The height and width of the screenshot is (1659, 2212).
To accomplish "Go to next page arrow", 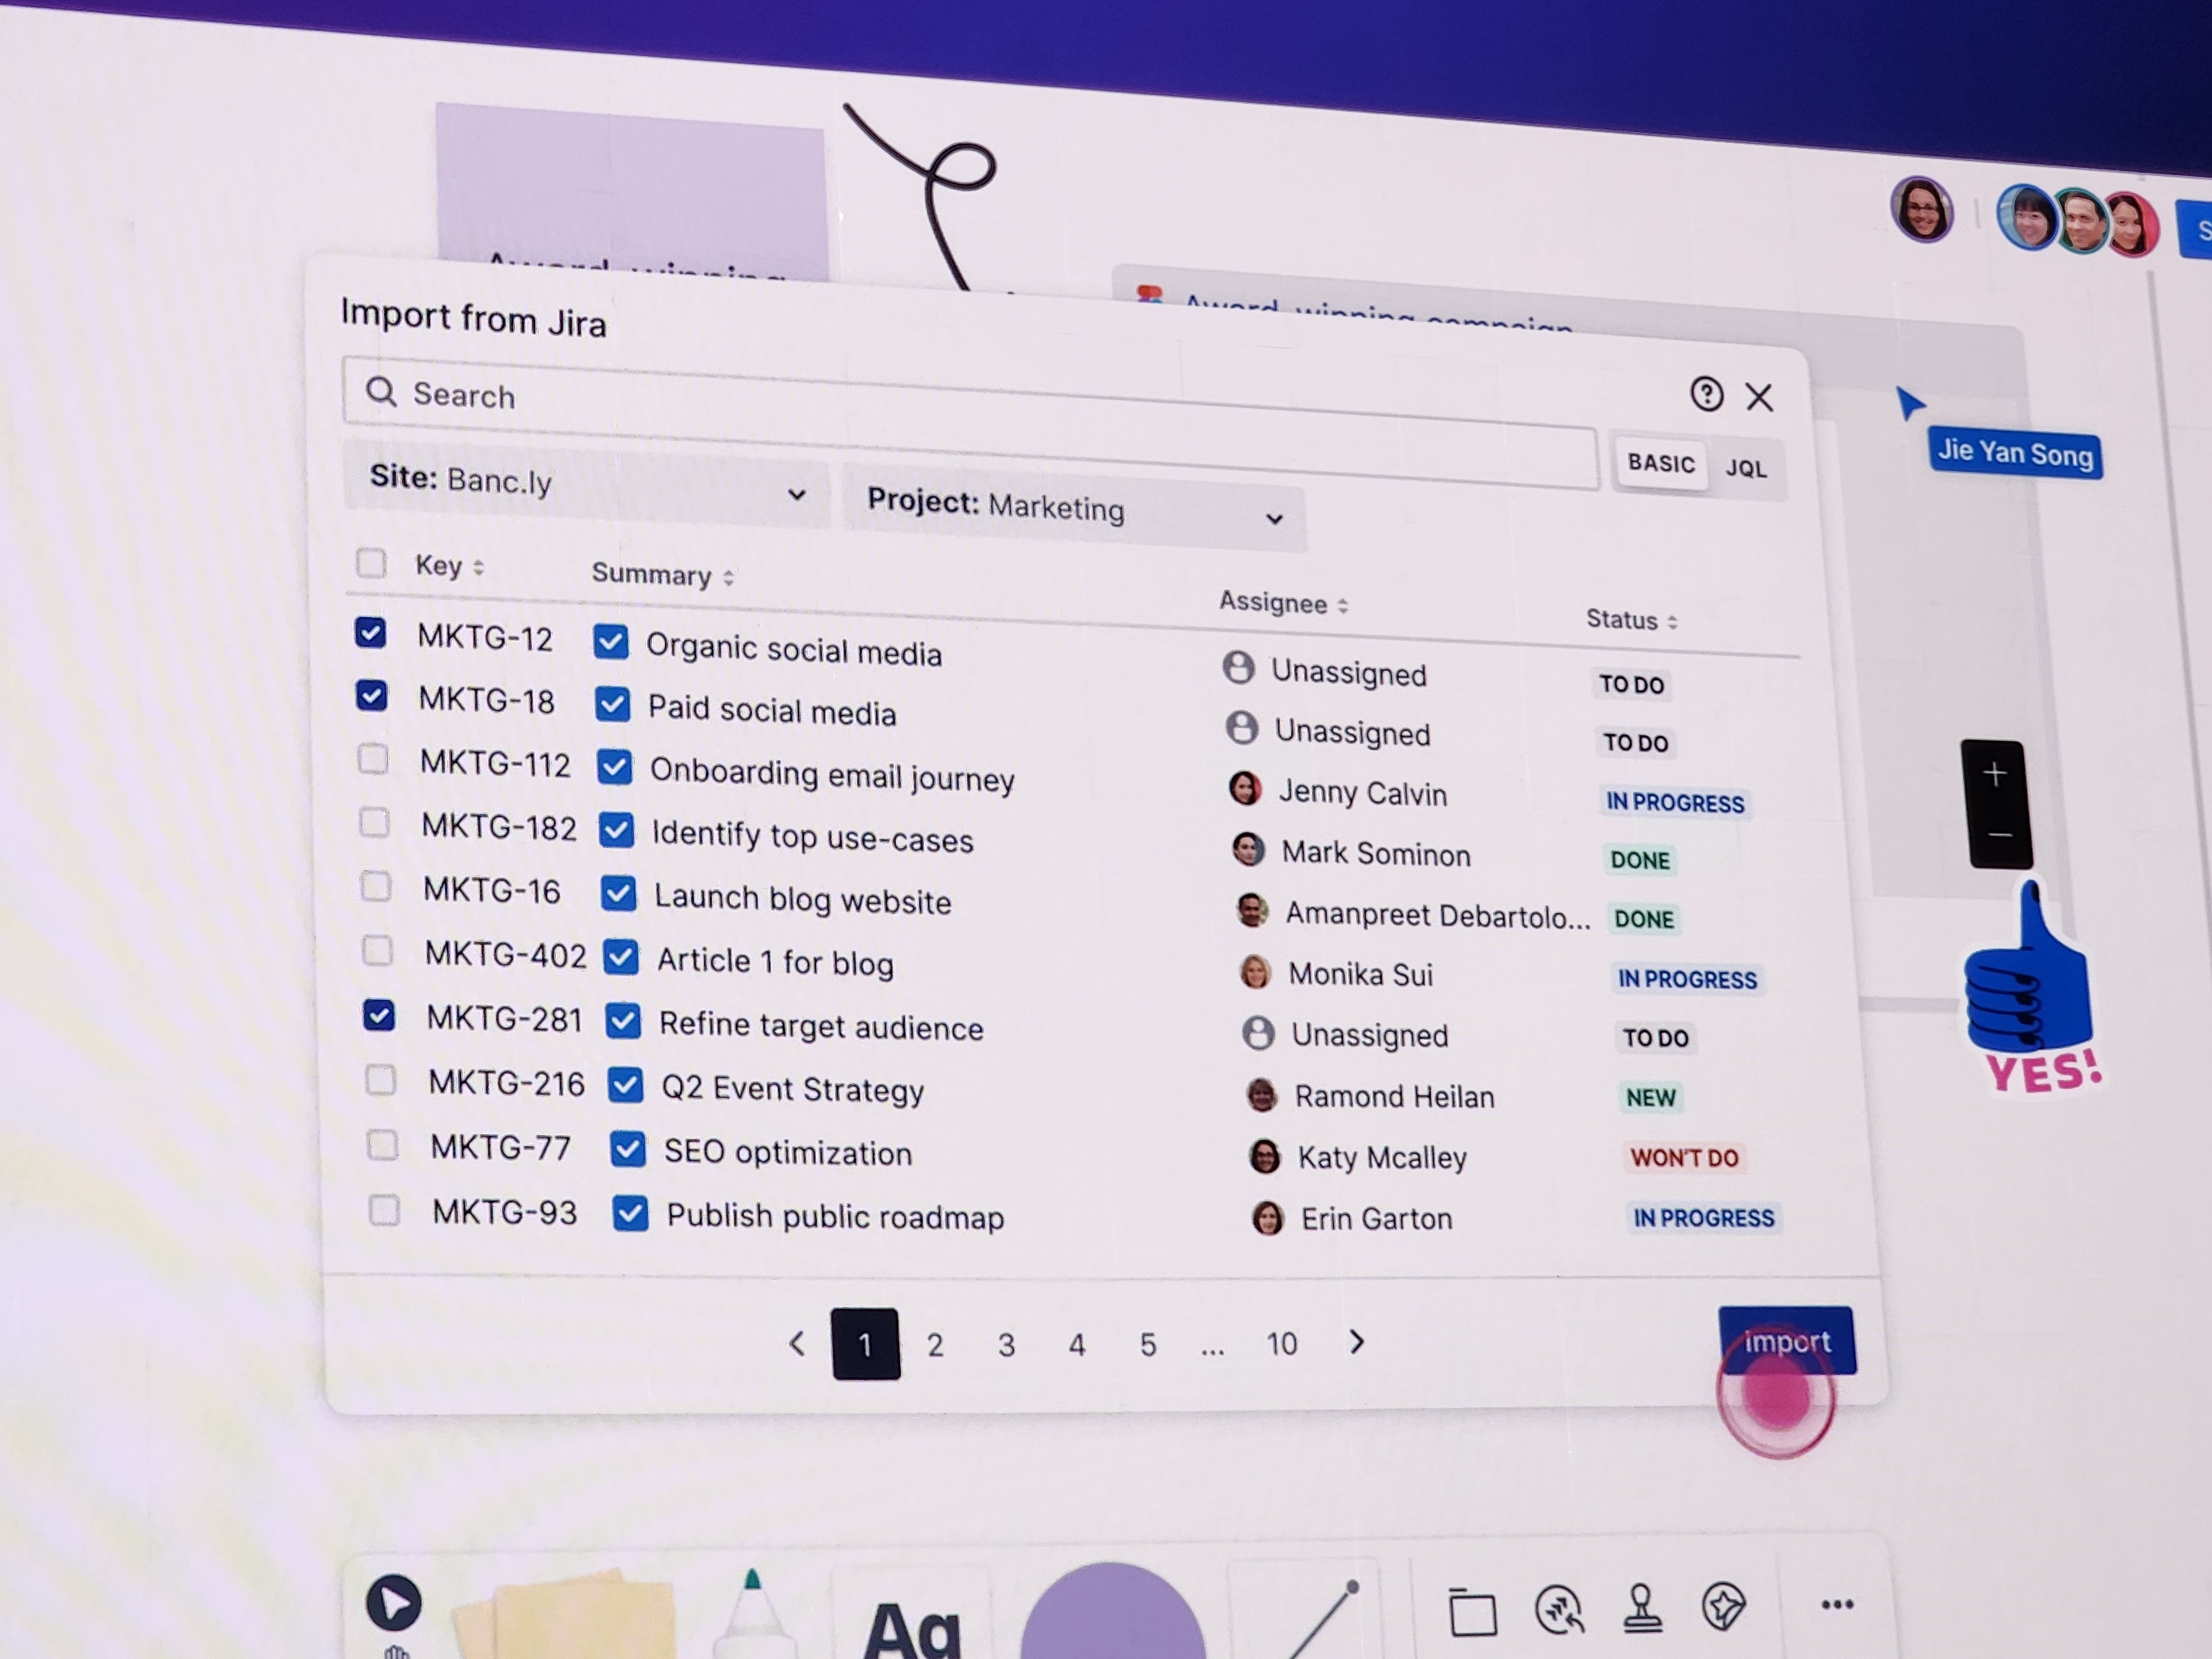I will 1356,1341.
